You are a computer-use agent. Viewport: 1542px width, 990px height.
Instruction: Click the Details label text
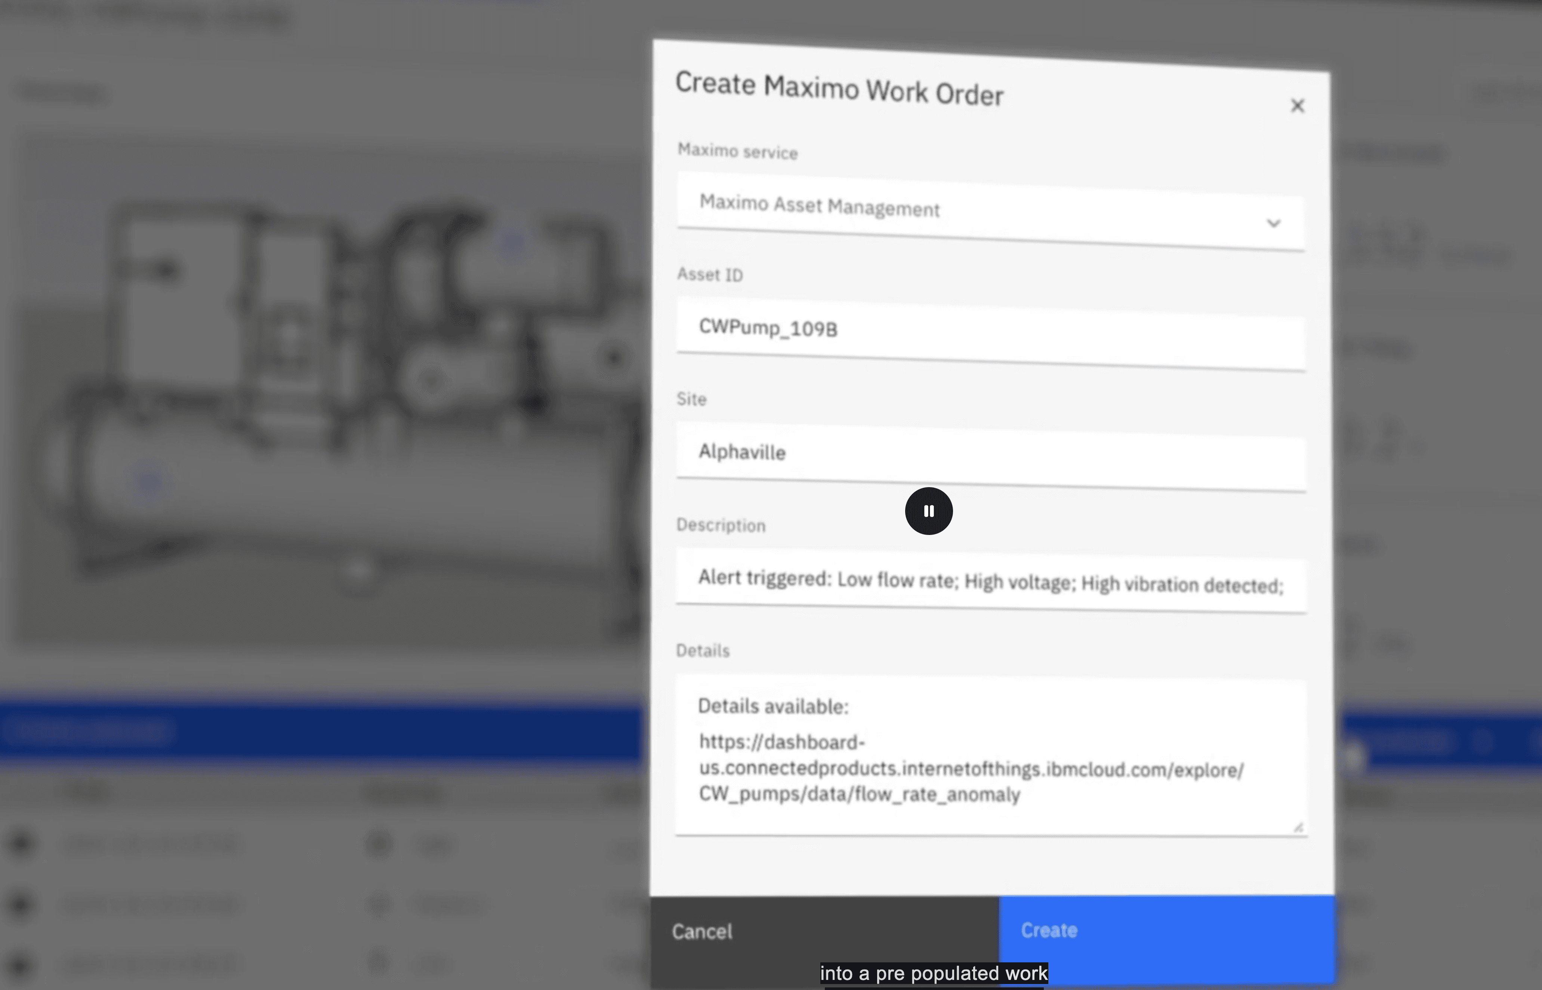(702, 650)
